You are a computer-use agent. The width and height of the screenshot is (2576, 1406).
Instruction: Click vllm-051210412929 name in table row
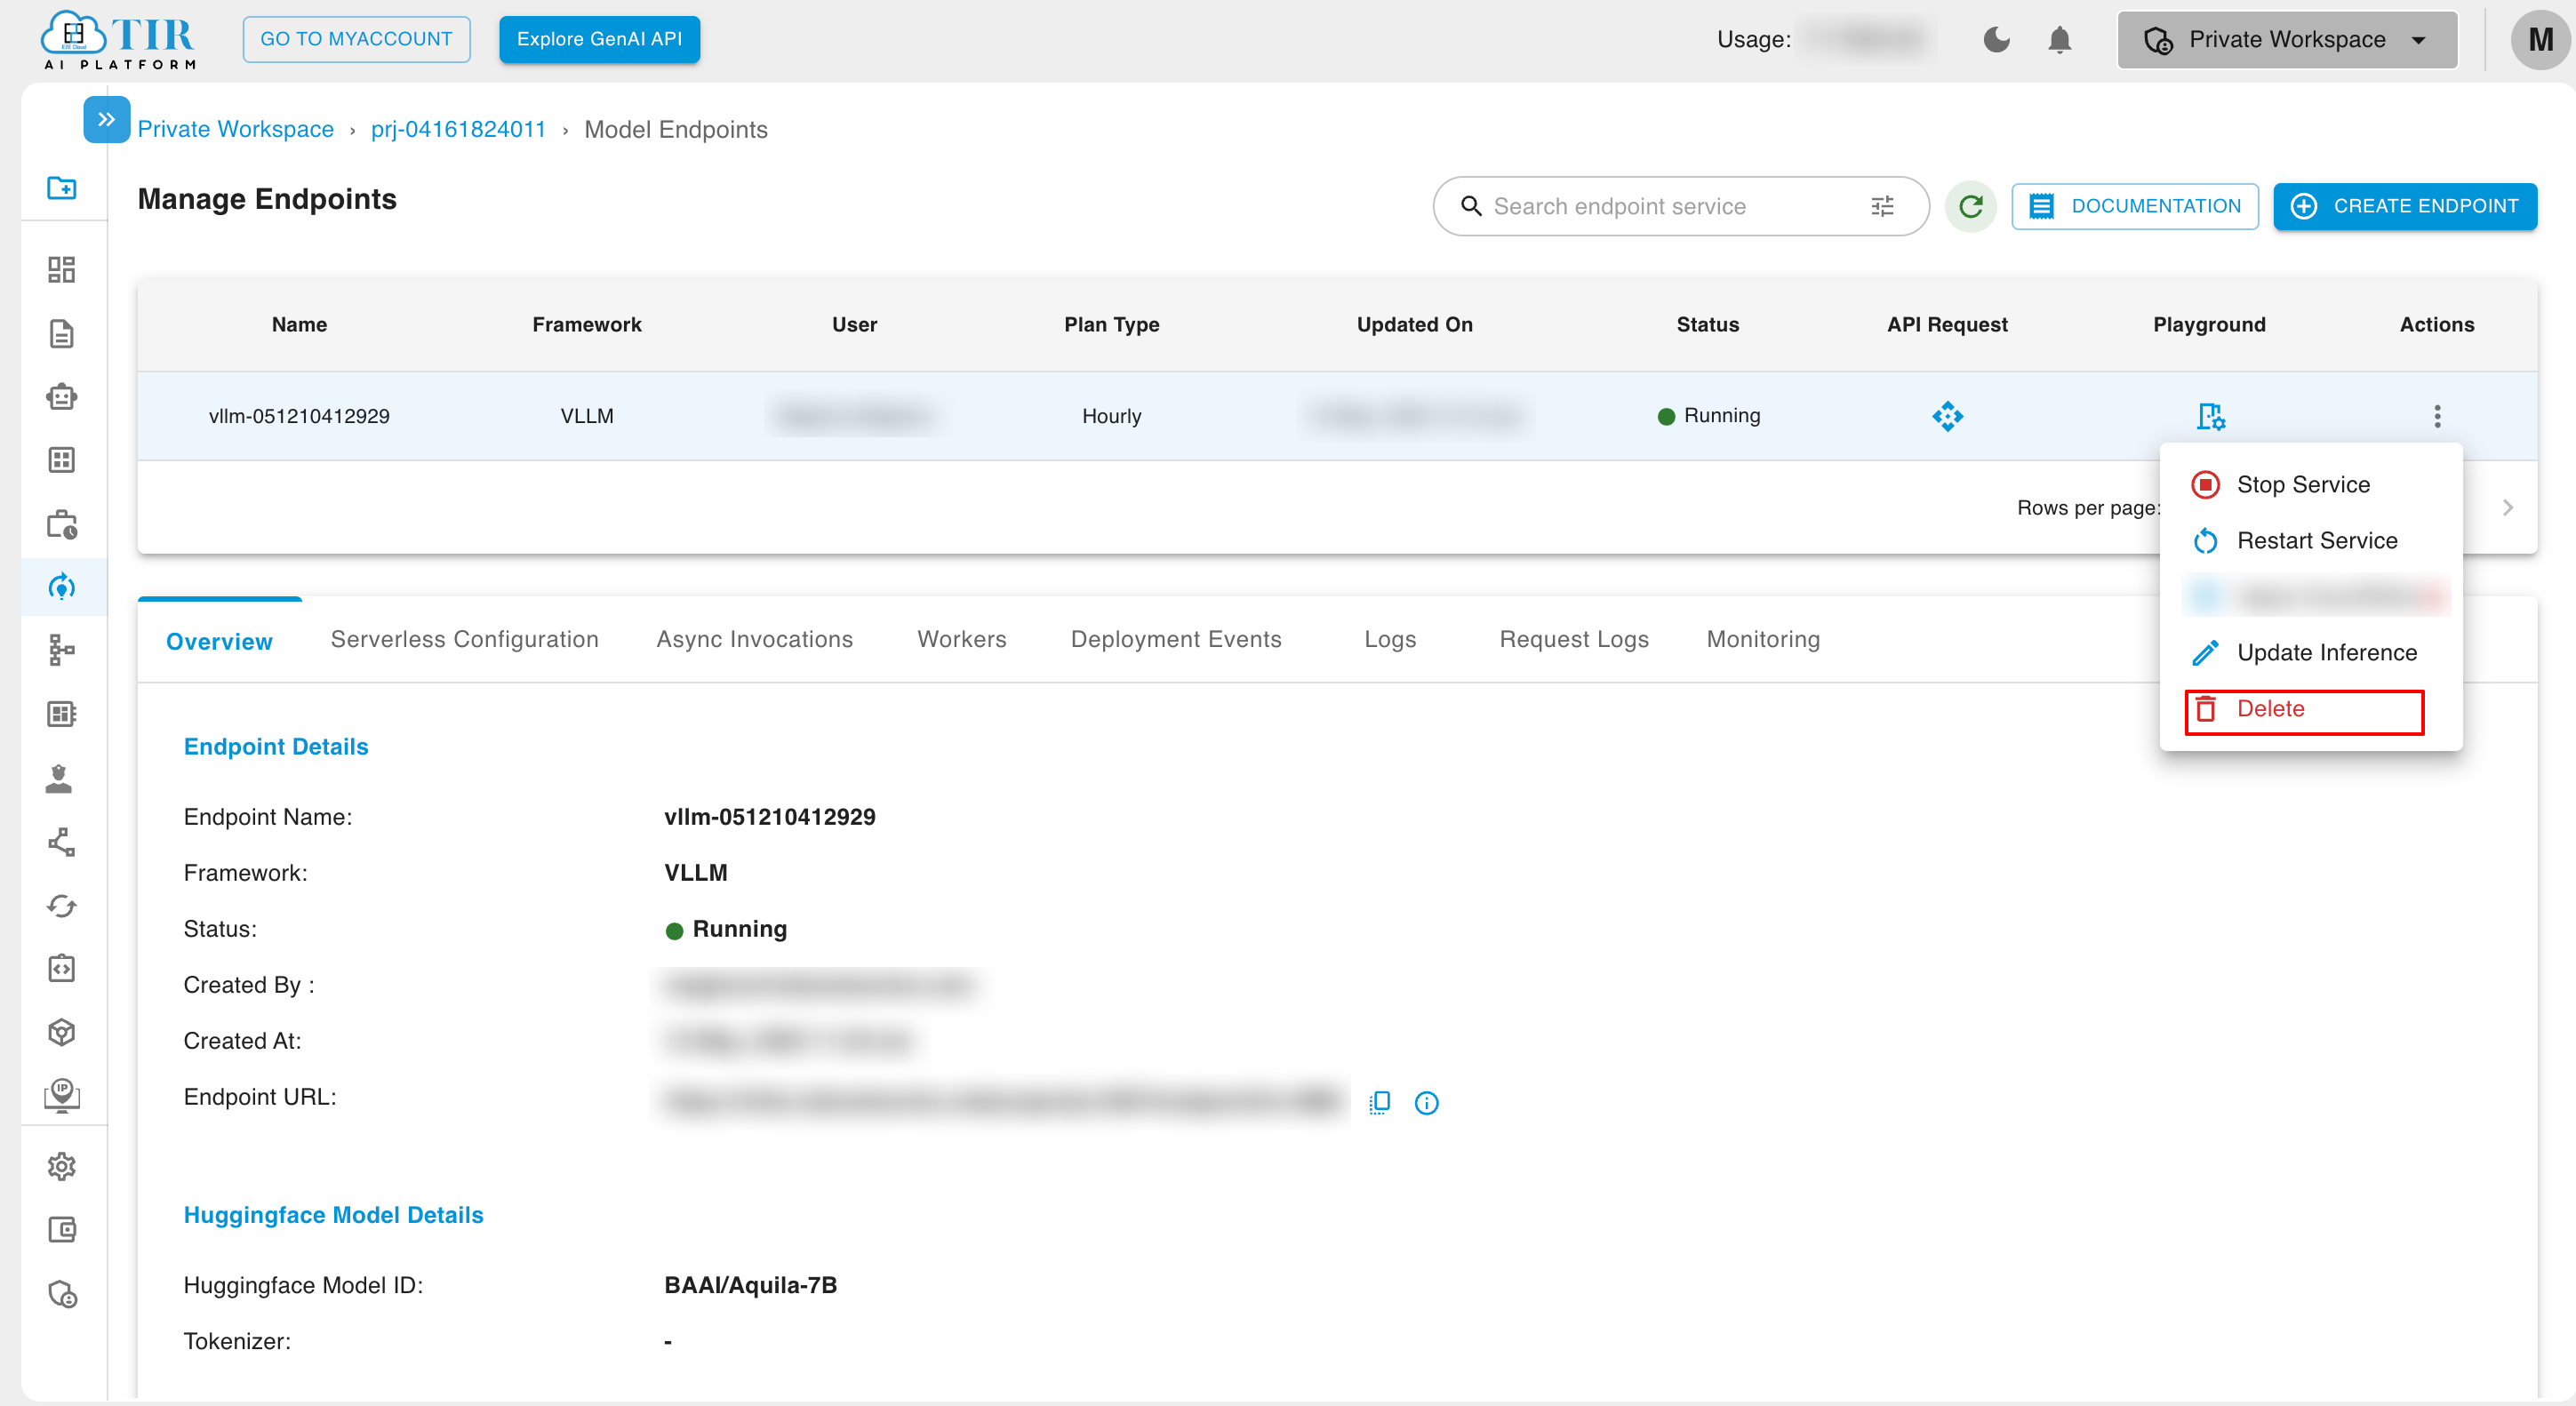[x=299, y=416]
